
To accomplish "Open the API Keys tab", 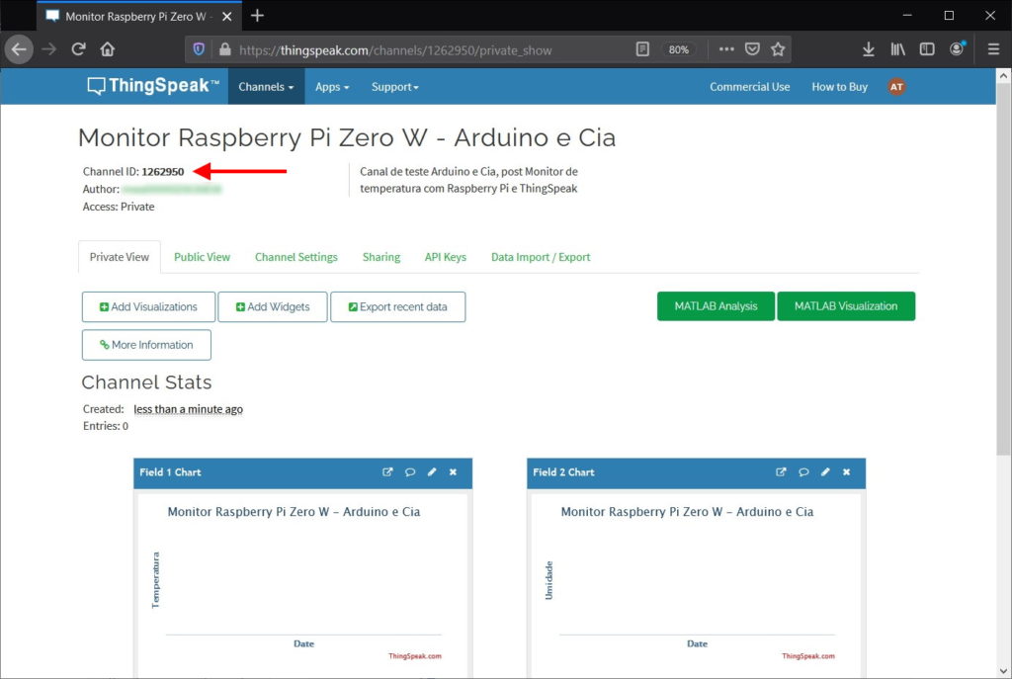I will pyautogui.click(x=446, y=257).
